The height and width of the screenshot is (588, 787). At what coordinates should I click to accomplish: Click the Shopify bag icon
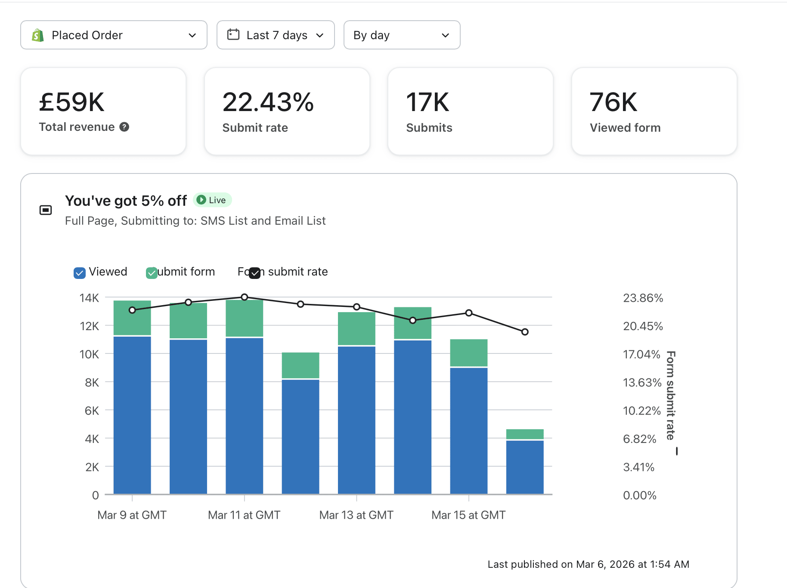coord(38,35)
